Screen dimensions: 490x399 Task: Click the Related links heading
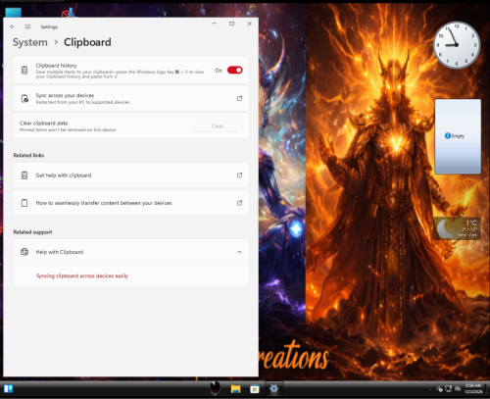click(x=28, y=155)
